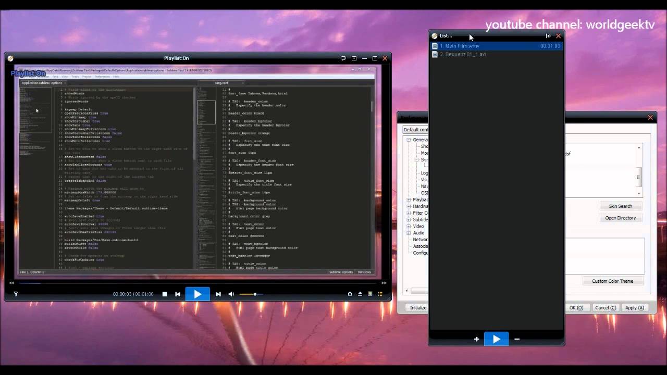The height and width of the screenshot is (375, 667).
Task: Expand the Audio tree node
Action: pos(409,233)
